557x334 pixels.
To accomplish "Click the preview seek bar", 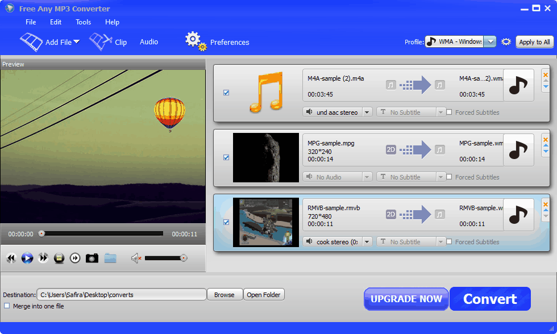I will click(x=102, y=233).
